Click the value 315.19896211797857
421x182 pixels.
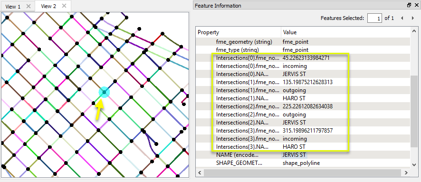pyautogui.click(x=308, y=131)
